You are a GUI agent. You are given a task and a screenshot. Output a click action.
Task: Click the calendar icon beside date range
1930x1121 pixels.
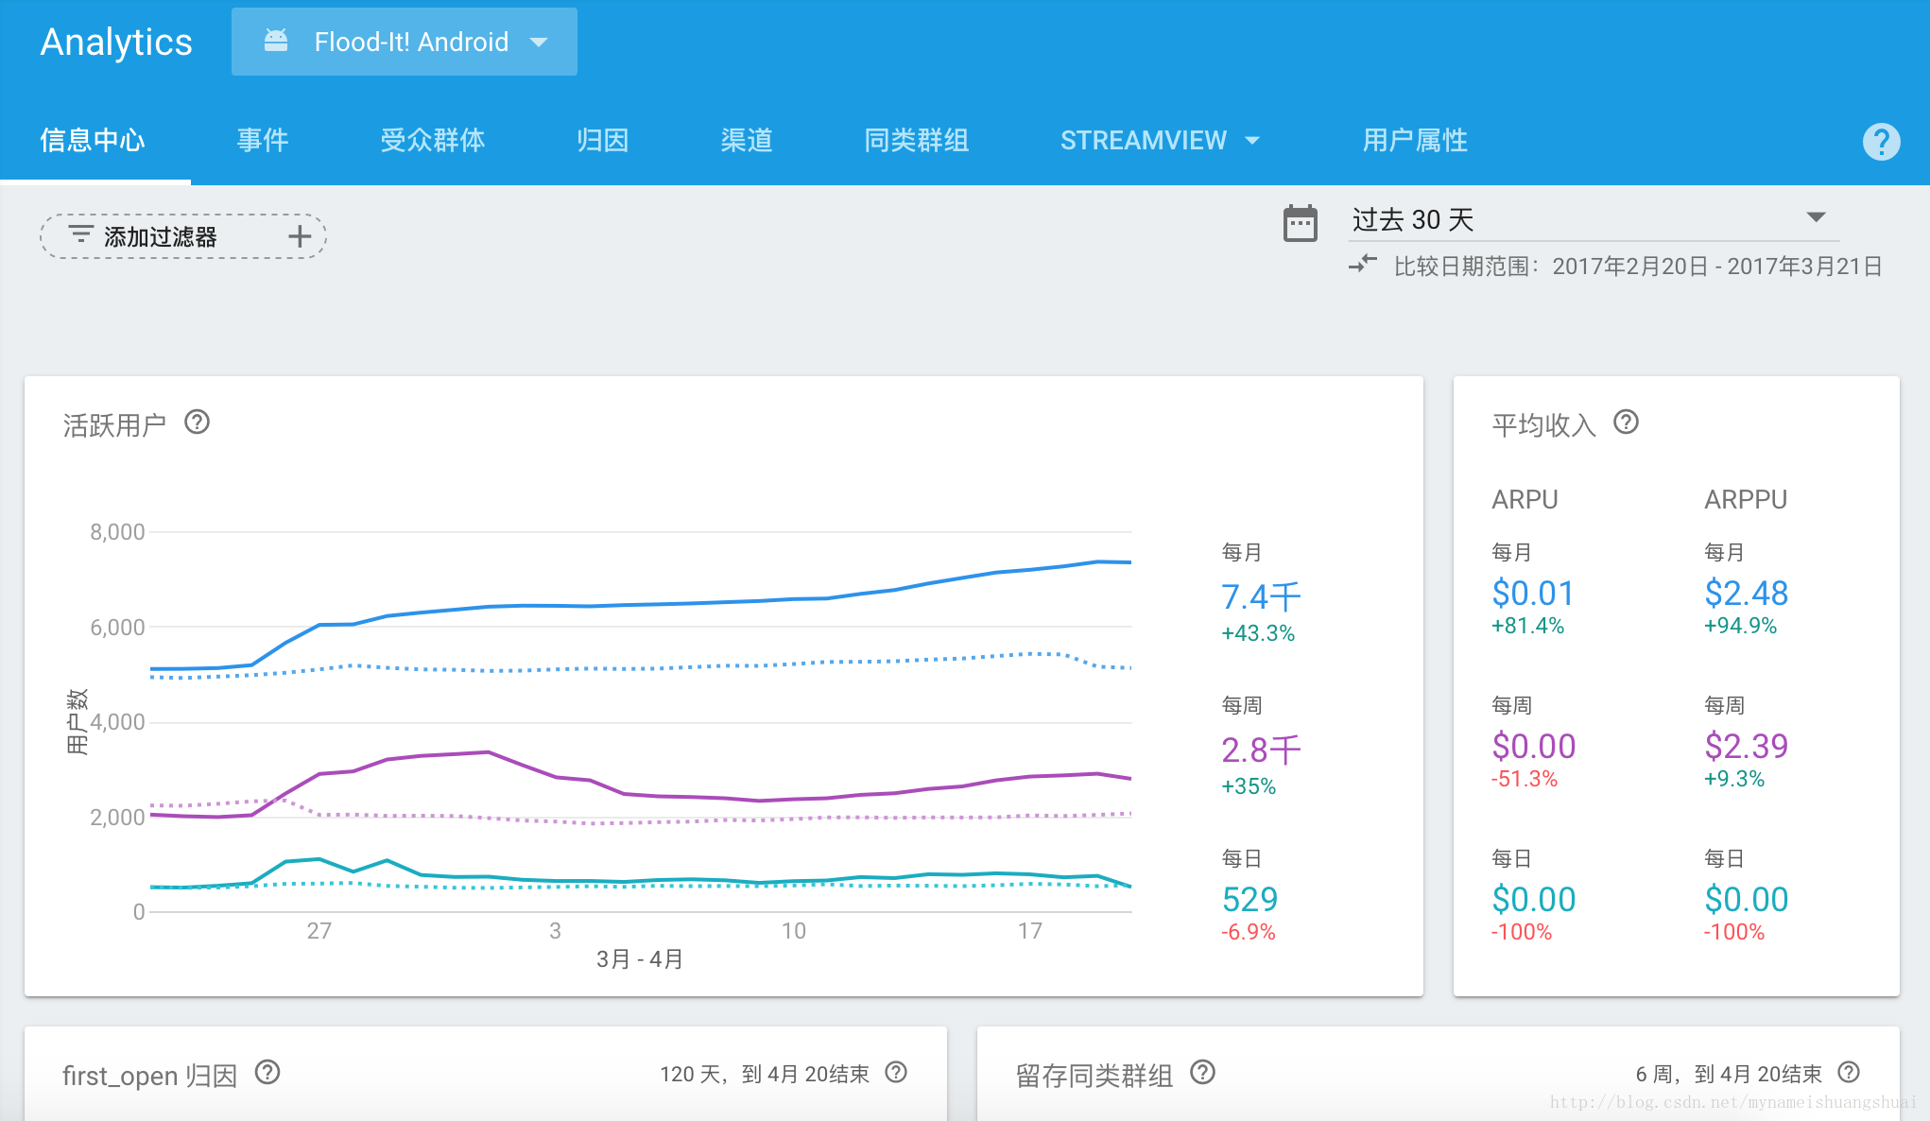coord(1300,224)
